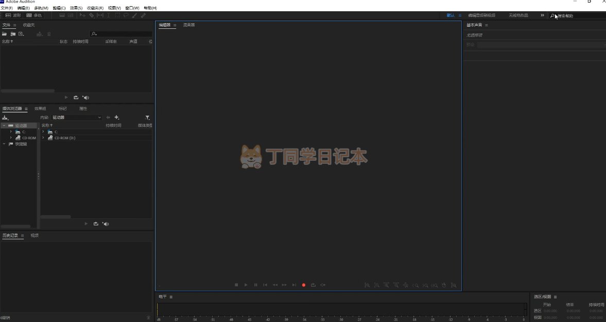Open file folder icon in Files panel
The width and height of the screenshot is (606, 322).
[4, 34]
